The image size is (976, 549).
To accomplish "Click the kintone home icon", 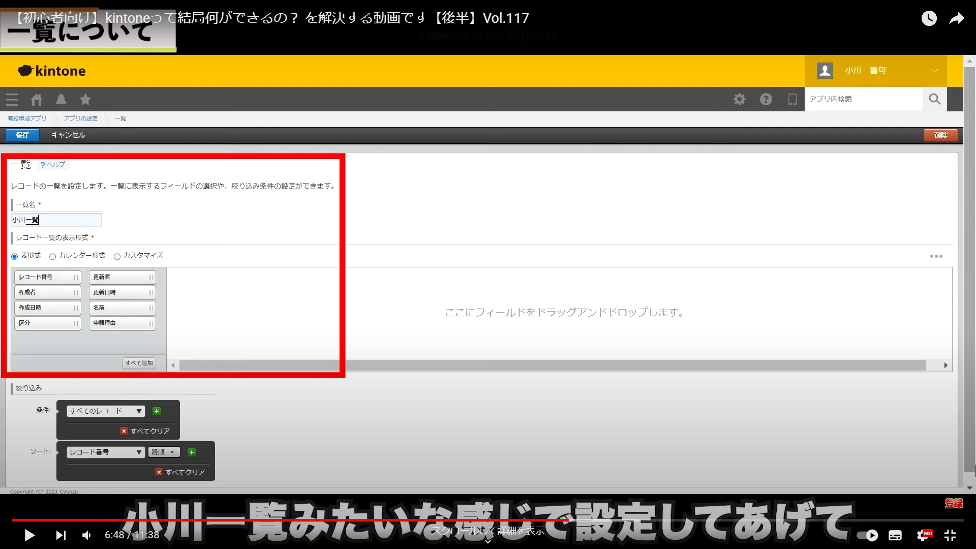I will tap(37, 100).
